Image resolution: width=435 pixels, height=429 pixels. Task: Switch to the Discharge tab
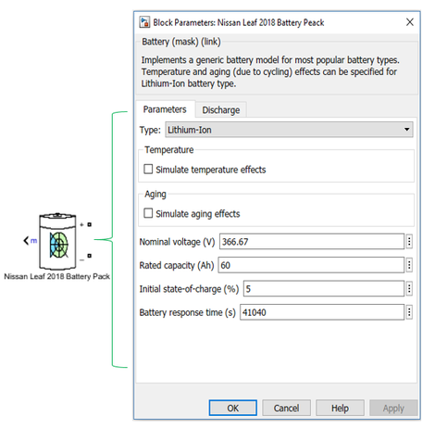coord(221,110)
